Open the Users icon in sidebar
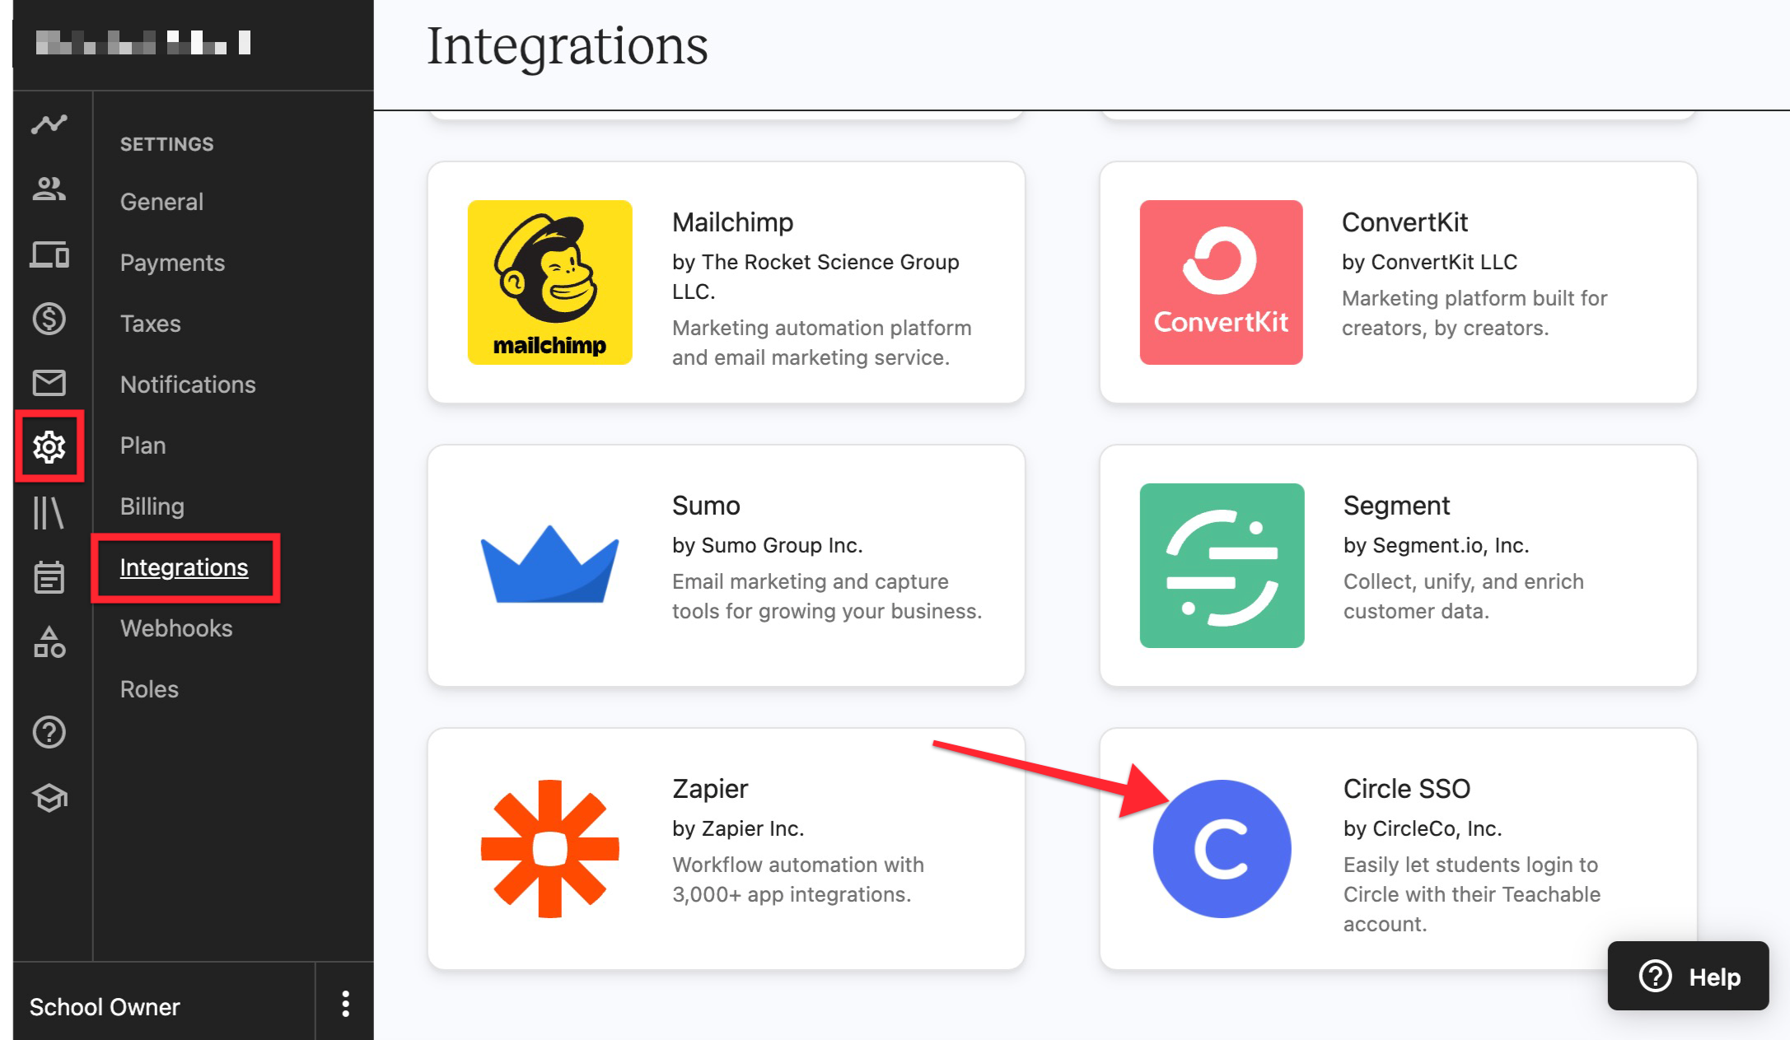 point(49,189)
